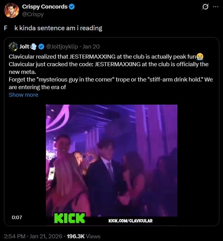Screen dimensions: 223x241
Task: Expand quoted post with Show more
Action: pyautogui.click(x=23, y=95)
